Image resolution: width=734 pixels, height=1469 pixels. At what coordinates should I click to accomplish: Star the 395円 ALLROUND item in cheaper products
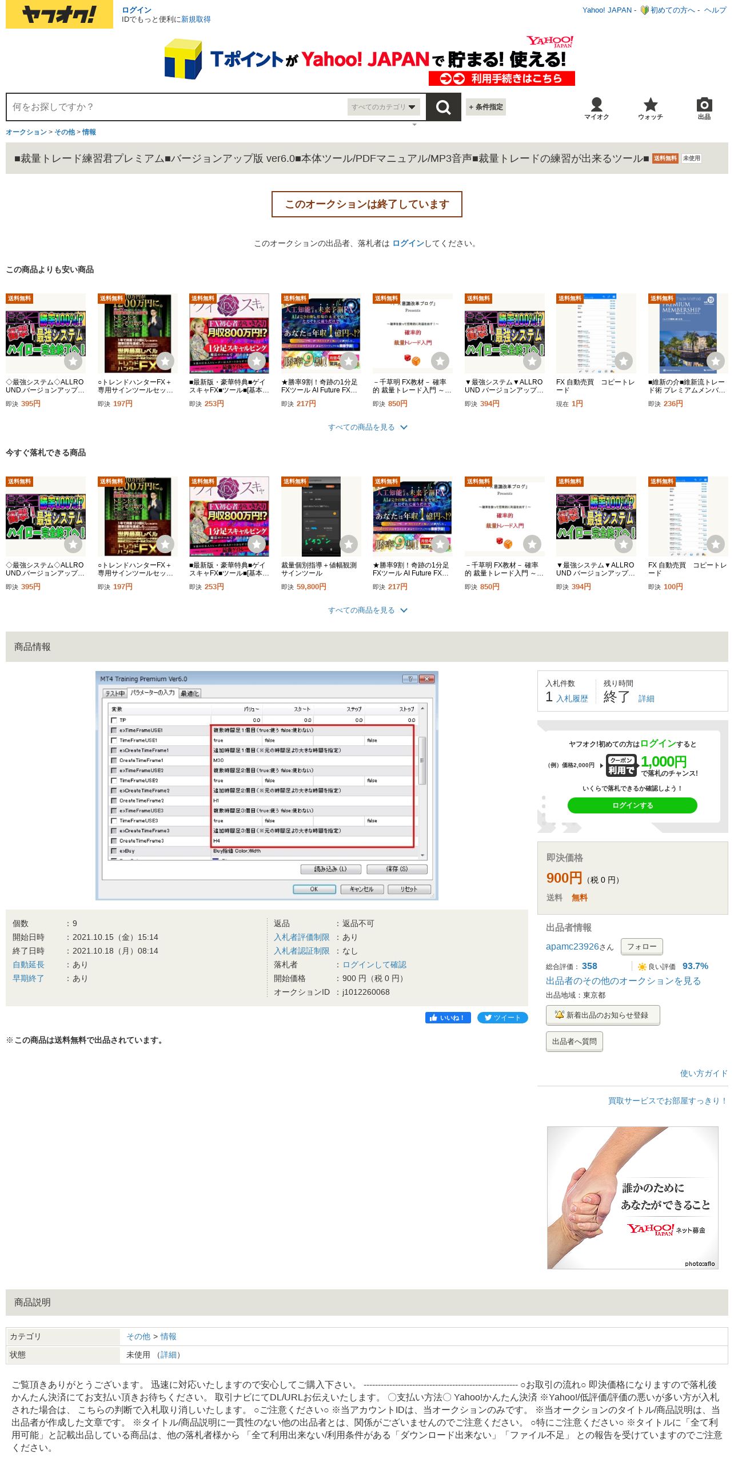(x=73, y=361)
